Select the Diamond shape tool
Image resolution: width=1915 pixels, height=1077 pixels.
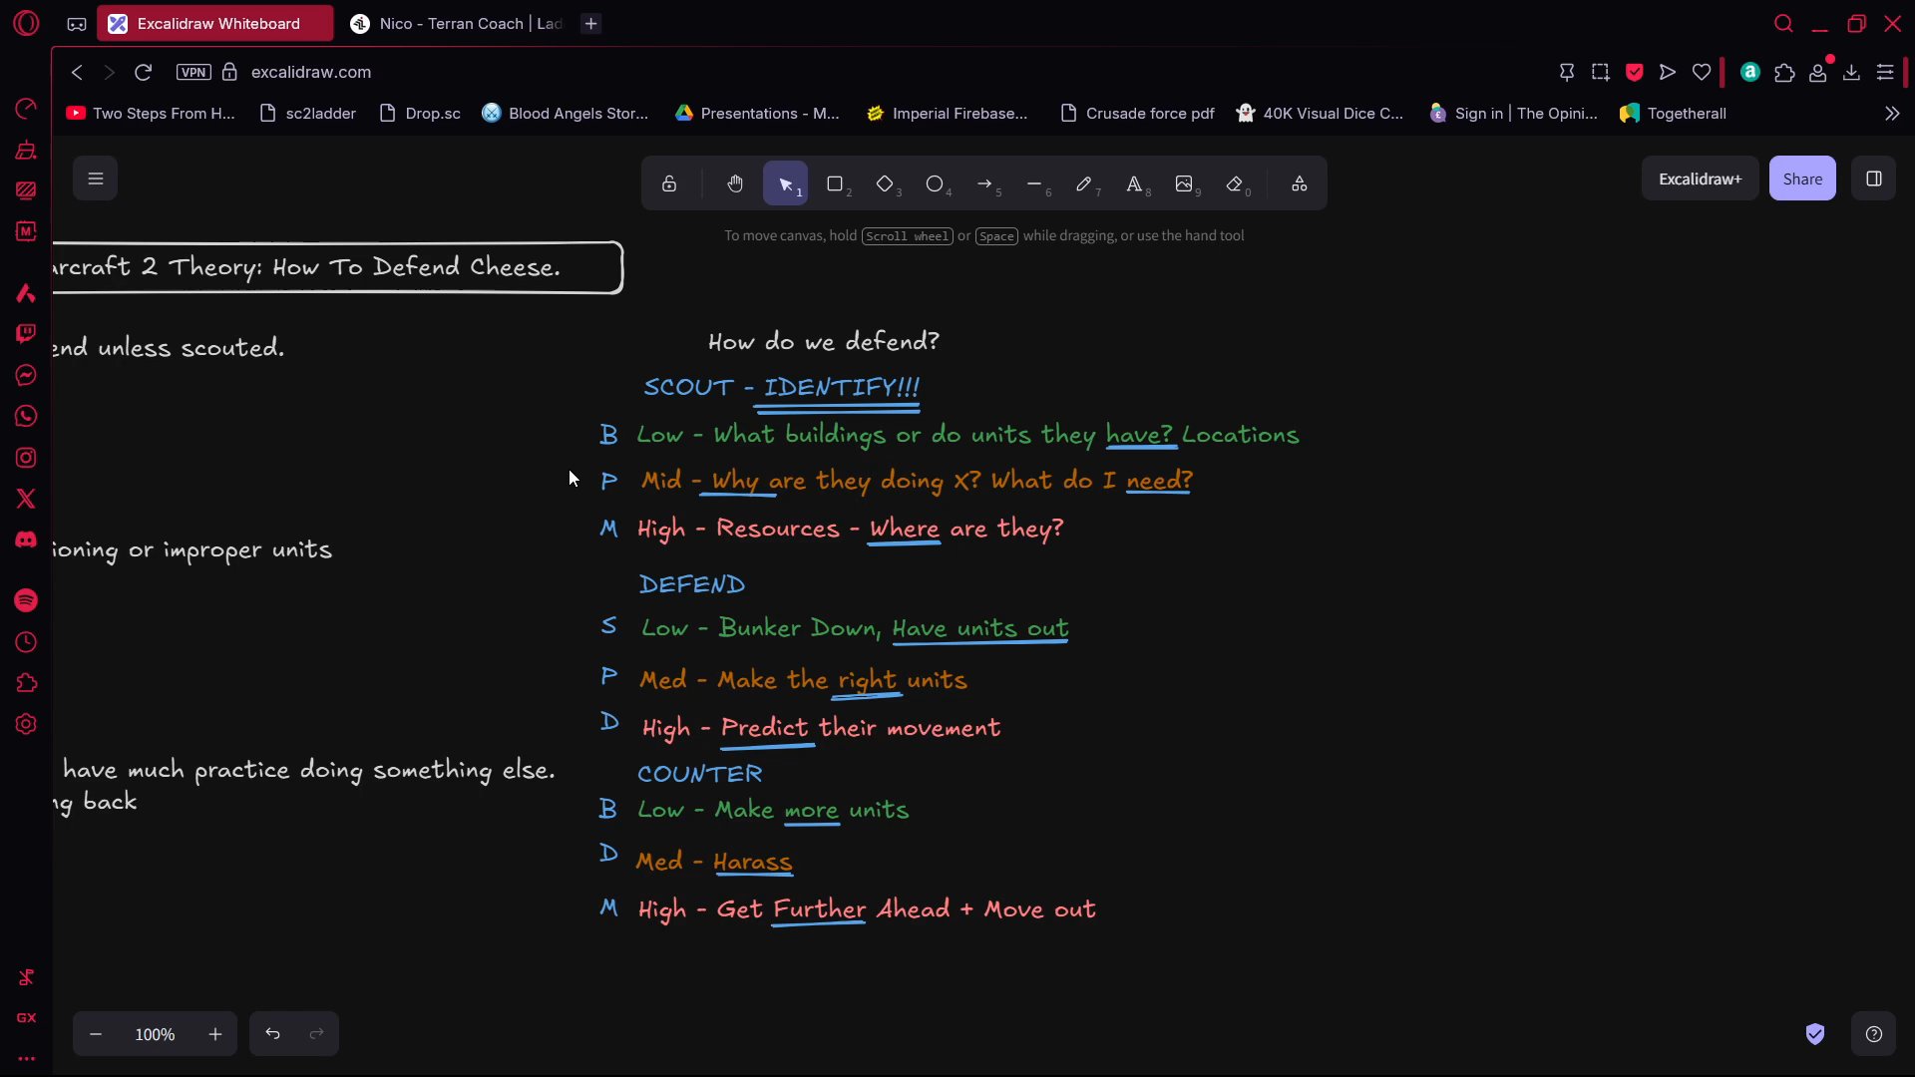885,183
